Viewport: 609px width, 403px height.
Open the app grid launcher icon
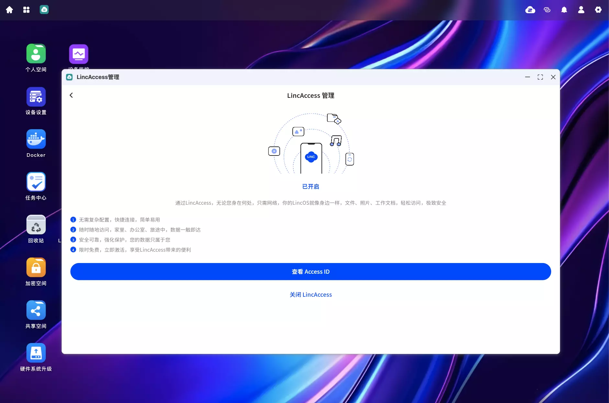[x=27, y=10]
